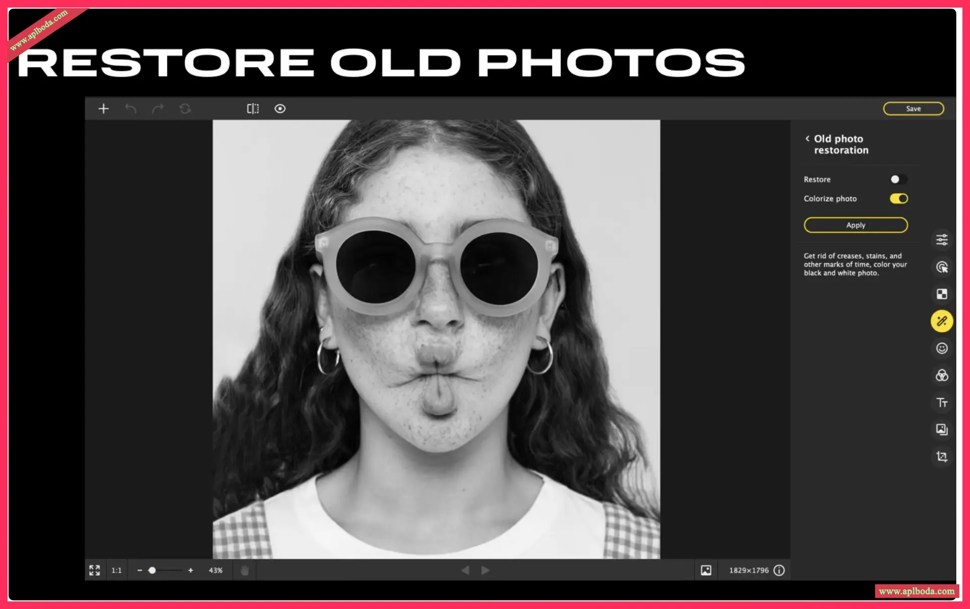The height and width of the screenshot is (609, 970).
Task: Open the split compare view icon
Action: tap(253, 108)
